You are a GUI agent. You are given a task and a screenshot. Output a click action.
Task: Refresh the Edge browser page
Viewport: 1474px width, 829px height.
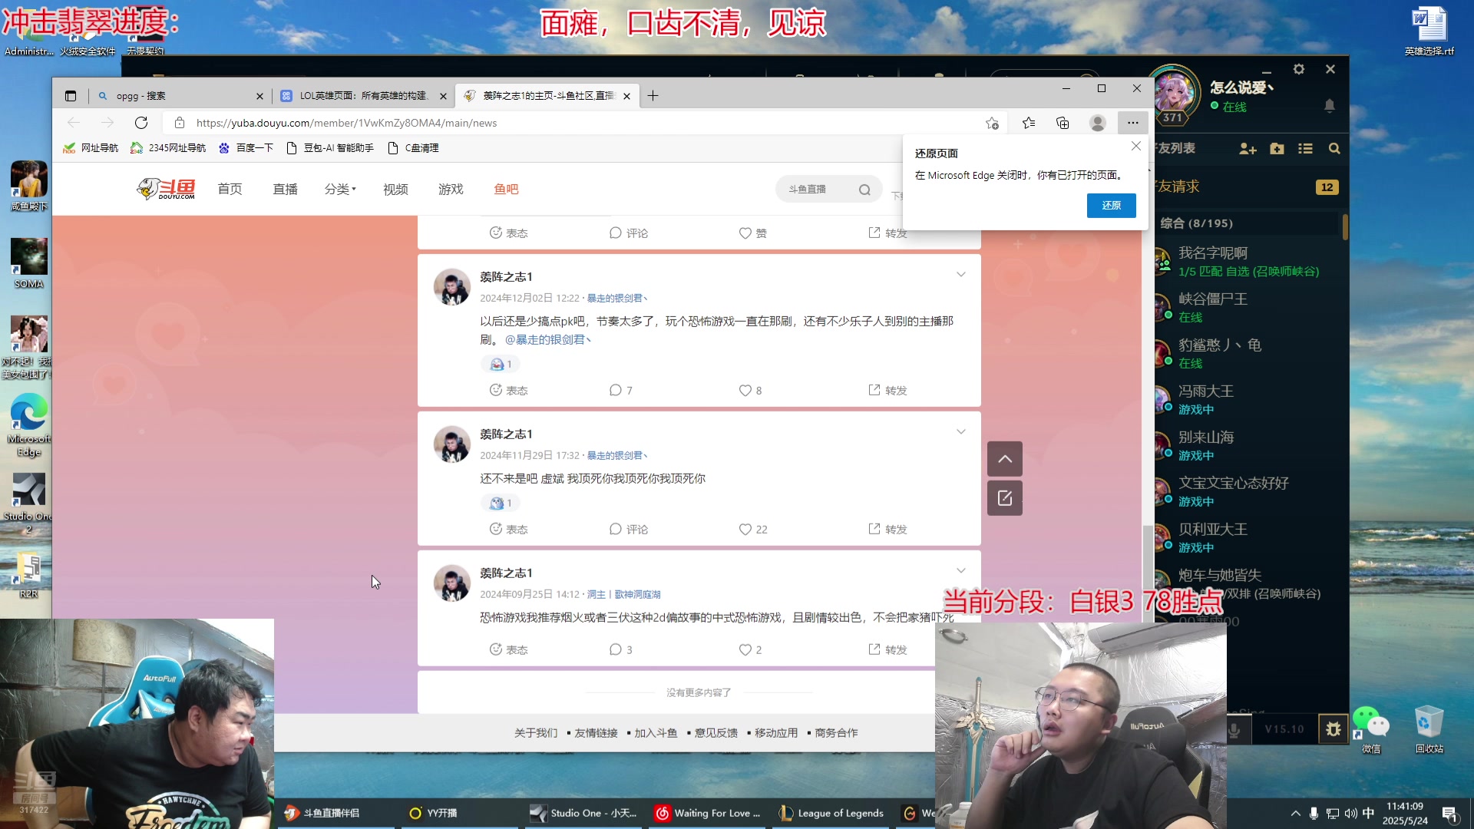pyautogui.click(x=141, y=123)
